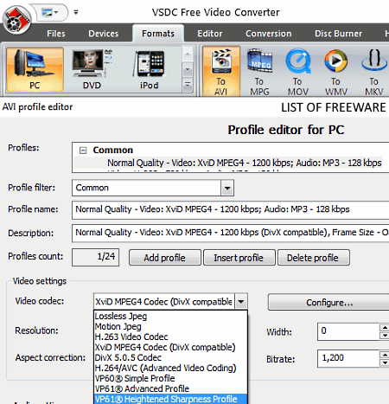Click the Description input field
This screenshot has width=389, height=404.
pos(230,233)
